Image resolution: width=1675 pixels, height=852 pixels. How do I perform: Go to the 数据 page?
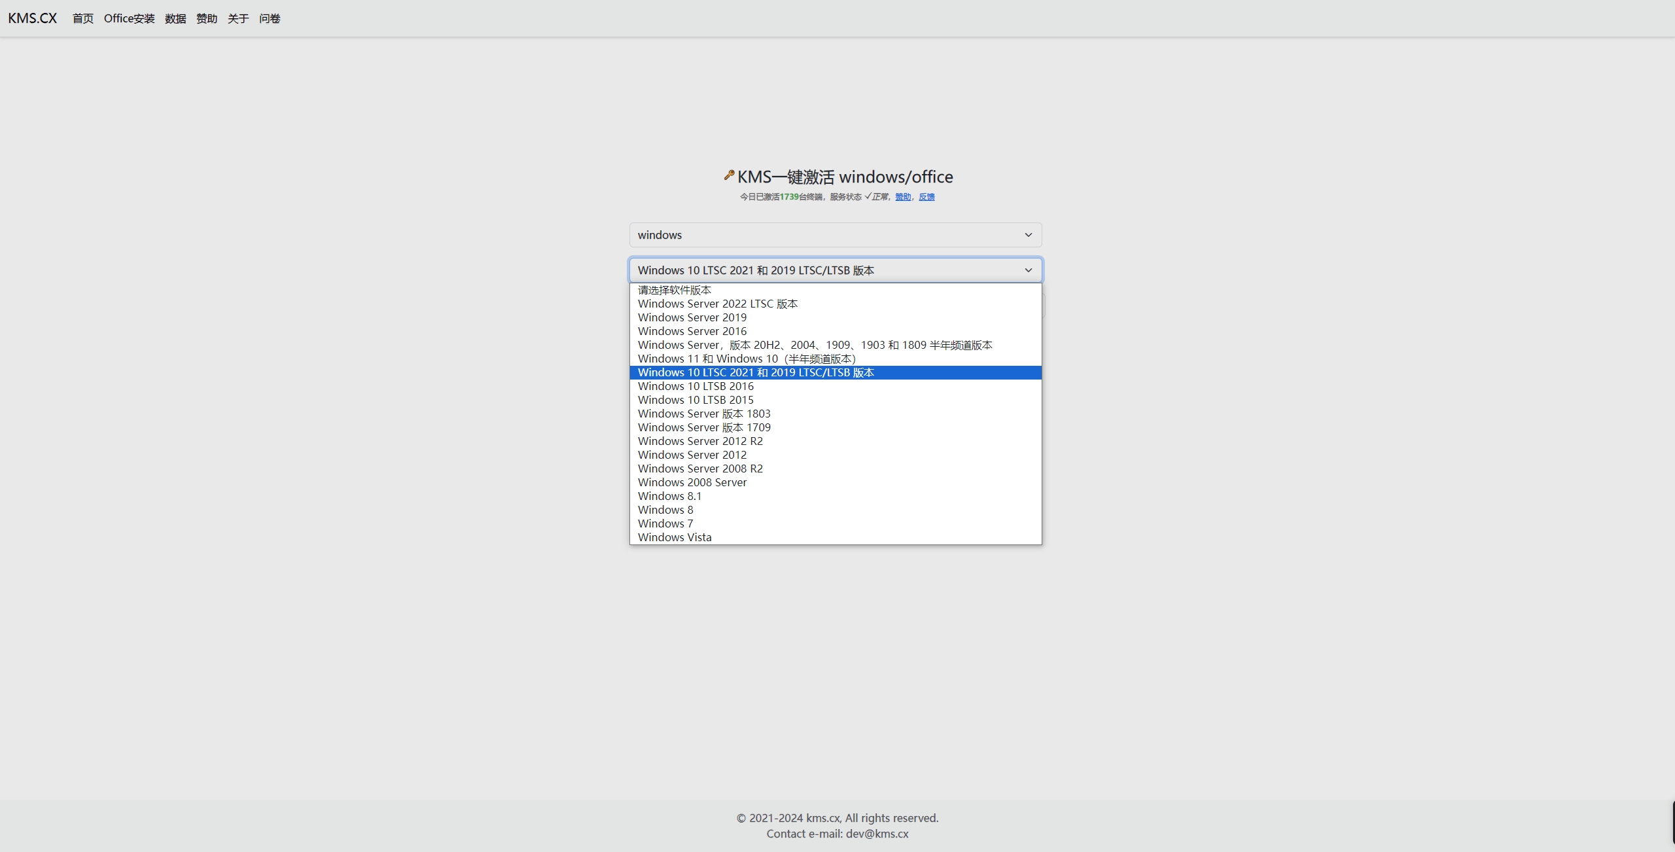click(175, 18)
